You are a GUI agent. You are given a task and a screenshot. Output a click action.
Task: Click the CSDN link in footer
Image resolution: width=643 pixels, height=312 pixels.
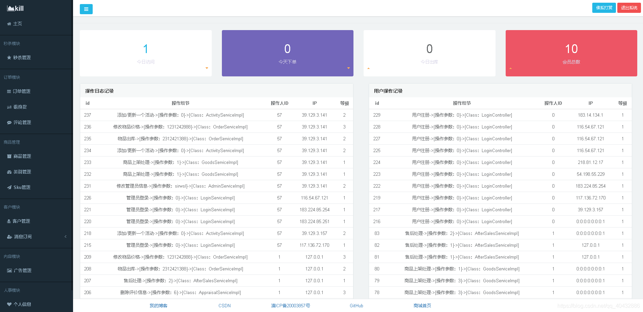[x=224, y=306]
